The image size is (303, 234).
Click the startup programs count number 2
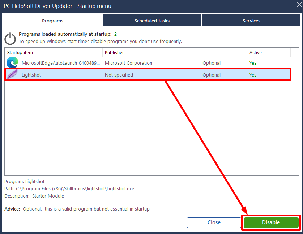(x=115, y=34)
